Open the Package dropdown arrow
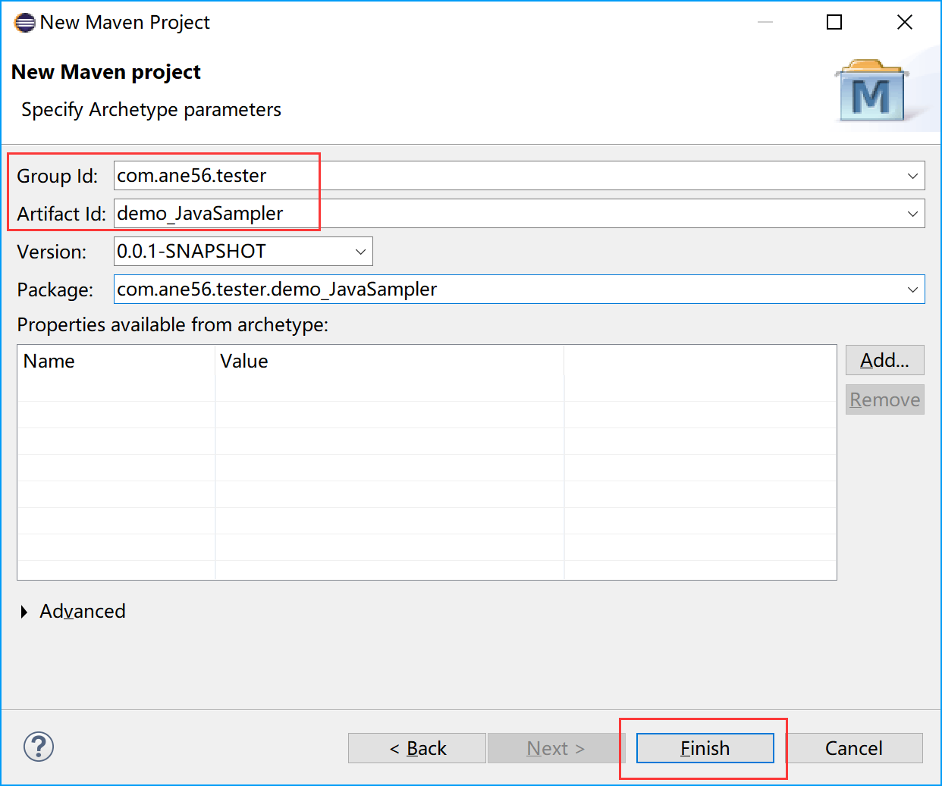942x786 pixels. [x=912, y=290]
